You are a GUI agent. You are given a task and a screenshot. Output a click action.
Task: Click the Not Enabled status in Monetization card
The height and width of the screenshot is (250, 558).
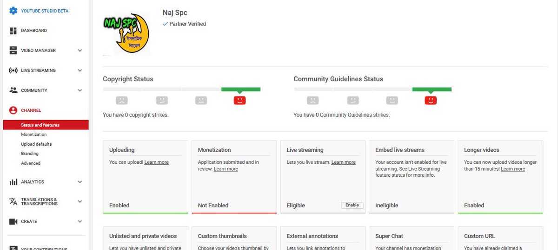[x=213, y=205]
